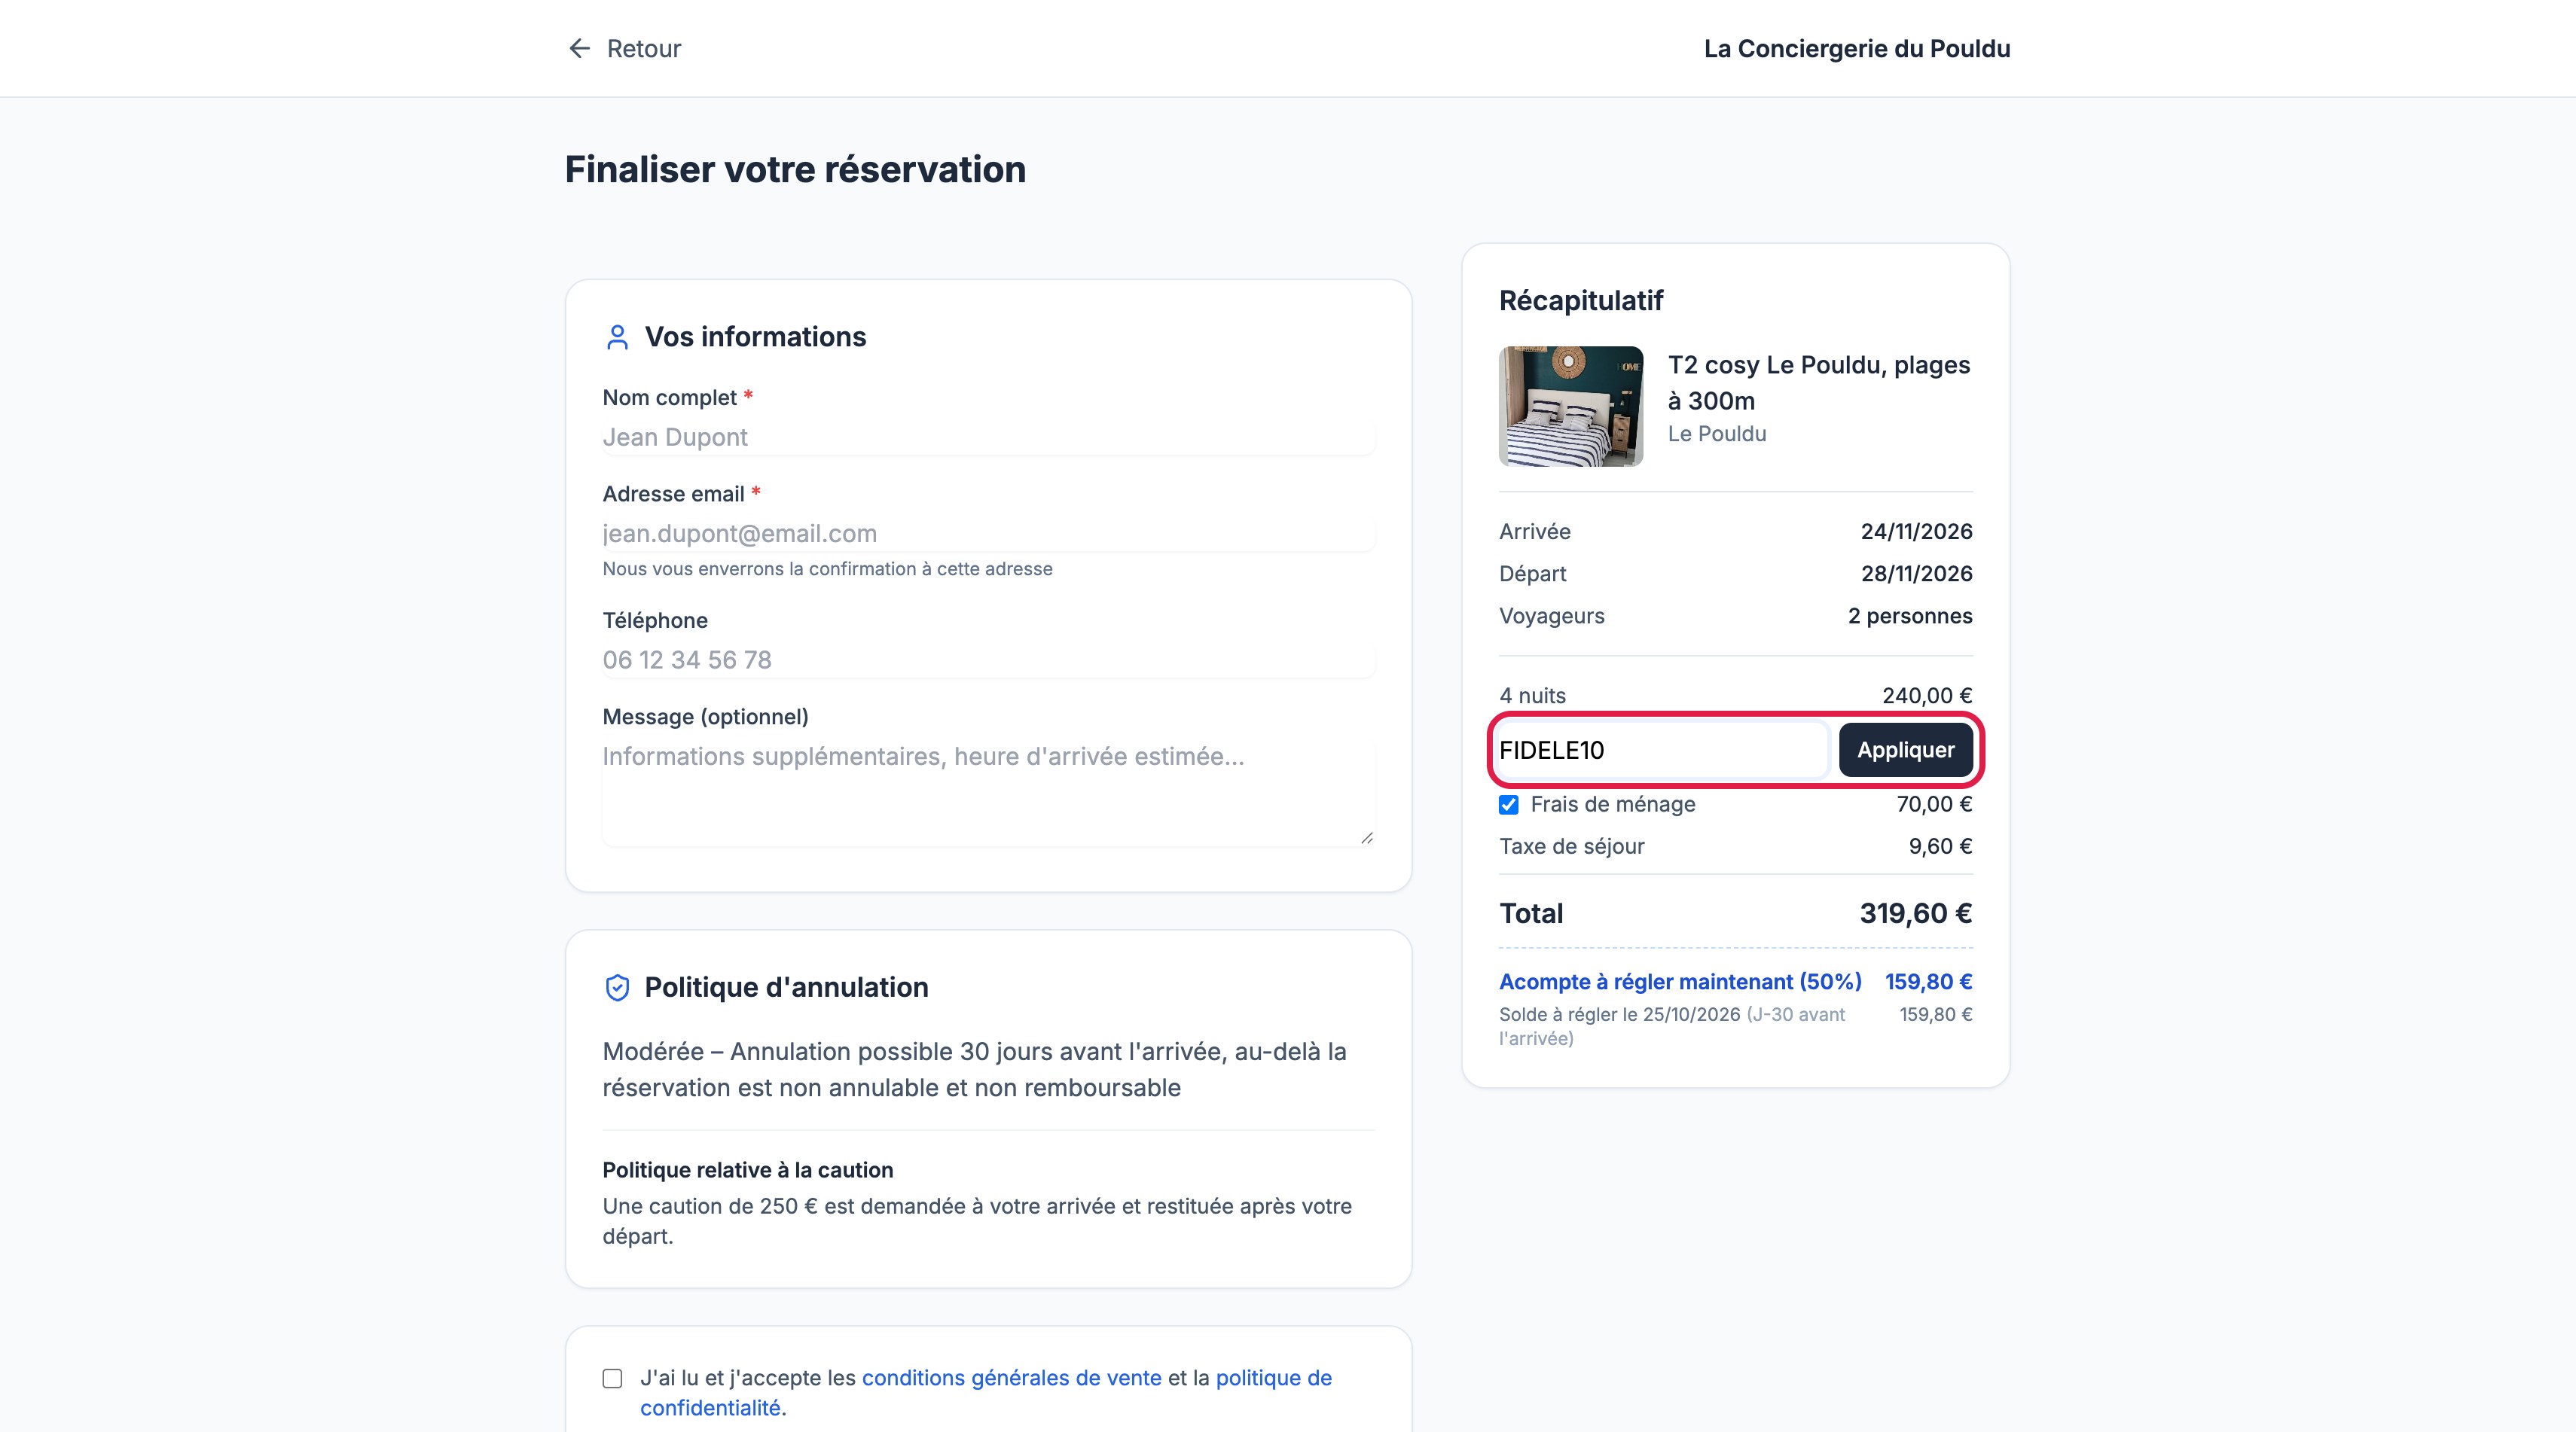Click the back arrow icon next to Retour
The height and width of the screenshot is (1432, 2576).
click(579, 48)
